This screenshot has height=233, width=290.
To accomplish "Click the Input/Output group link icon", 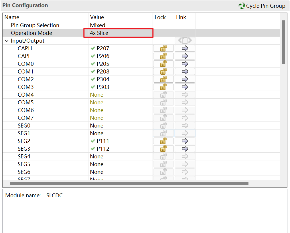I will 185,40.
